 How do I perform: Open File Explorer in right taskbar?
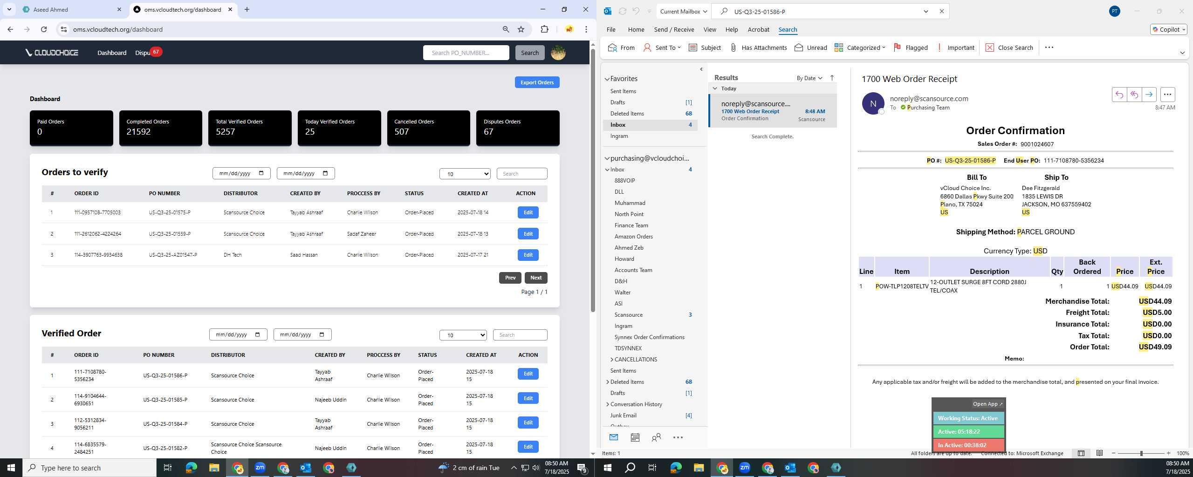point(699,468)
